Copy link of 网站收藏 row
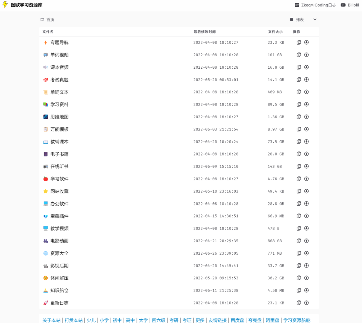Screen dimensions: 362x323 coord(299,191)
